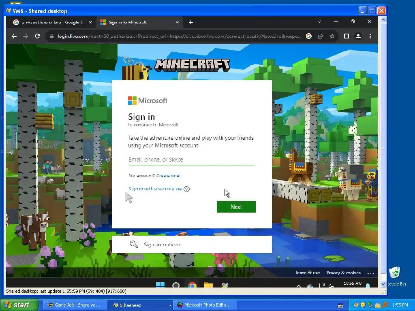Open the side panel icon in Chrome
Screen dimensions: 415x311
click(346, 36)
